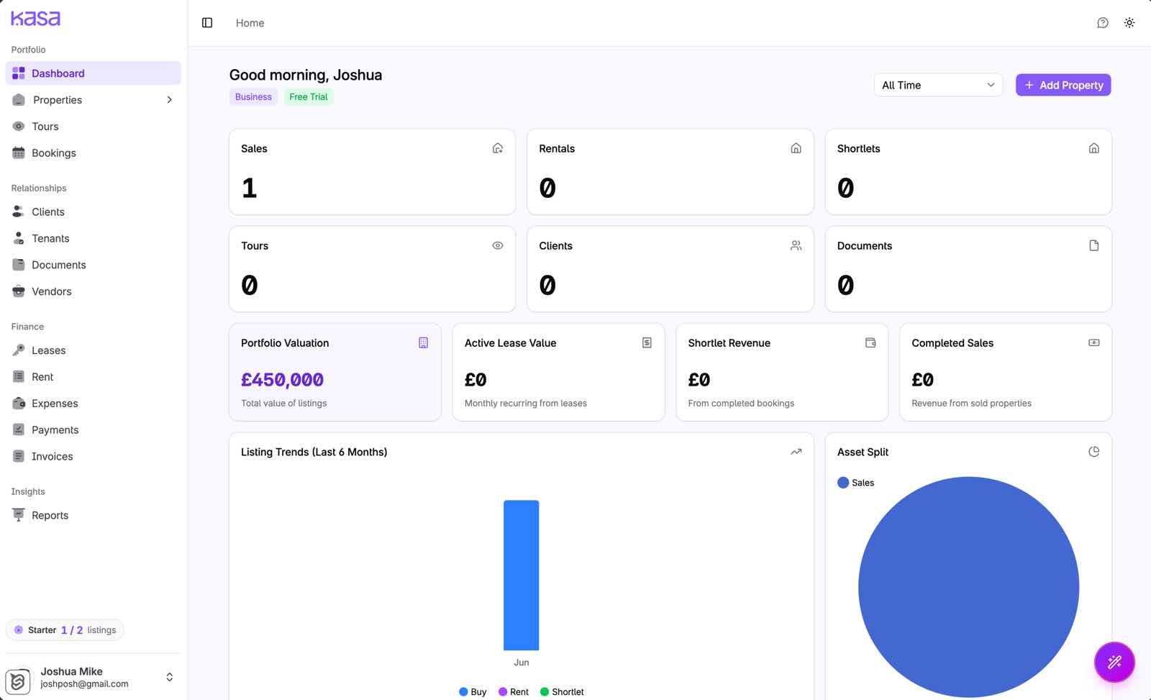Open Properties in the sidebar
This screenshot has height=700, width=1151.
(x=94, y=100)
